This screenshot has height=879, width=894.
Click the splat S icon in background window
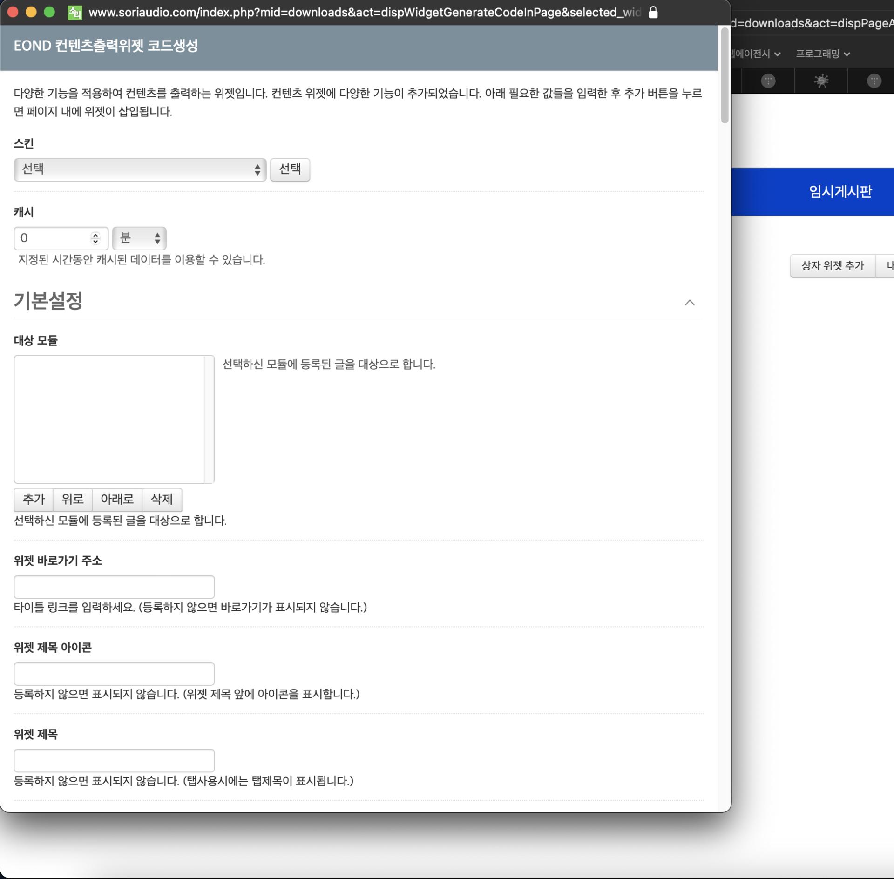pyautogui.click(x=821, y=81)
